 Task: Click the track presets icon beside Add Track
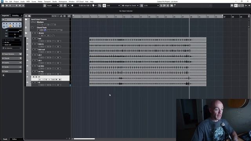click(x=29, y=16)
